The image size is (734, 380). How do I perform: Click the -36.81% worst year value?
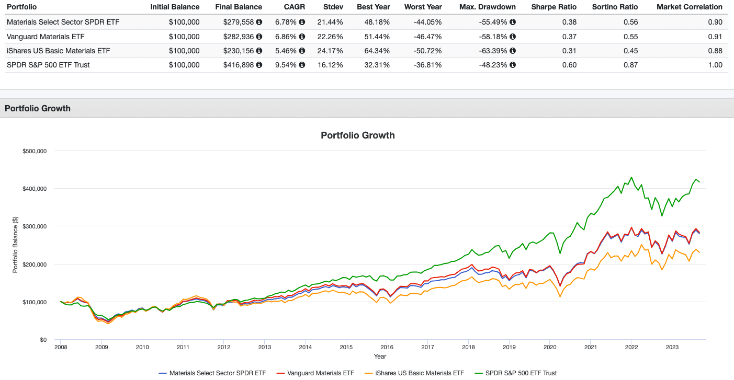click(427, 65)
